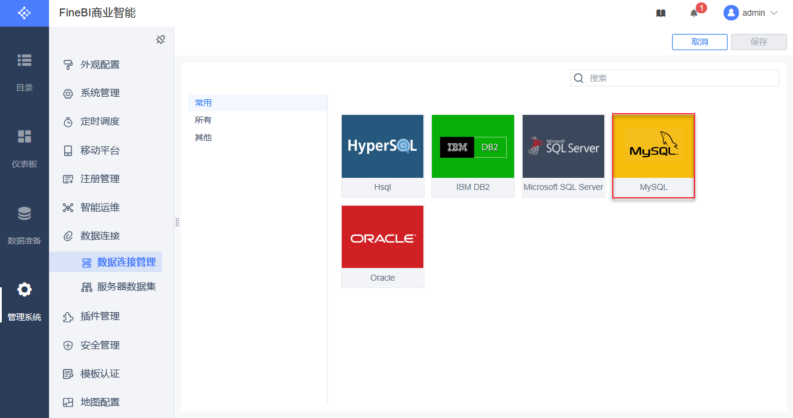Click the 安全管理 shield icon

[x=68, y=345]
